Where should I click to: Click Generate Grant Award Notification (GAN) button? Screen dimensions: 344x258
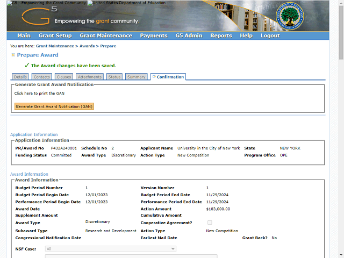click(x=54, y=106)
